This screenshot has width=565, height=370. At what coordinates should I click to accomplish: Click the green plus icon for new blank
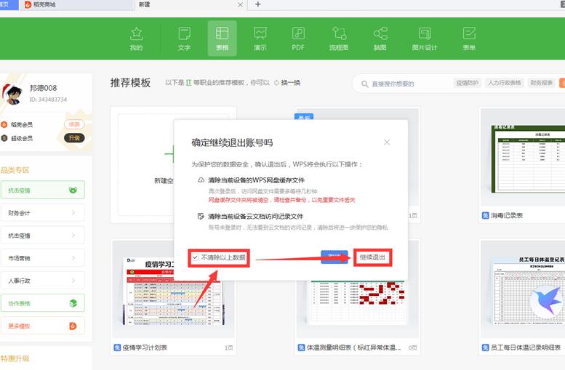click(169, 154)
